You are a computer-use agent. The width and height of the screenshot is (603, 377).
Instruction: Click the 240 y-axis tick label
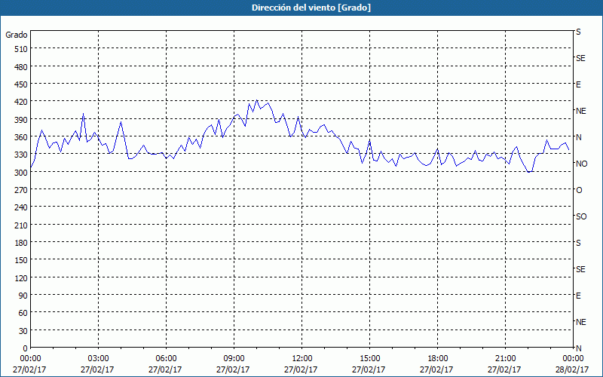(22, 208)
